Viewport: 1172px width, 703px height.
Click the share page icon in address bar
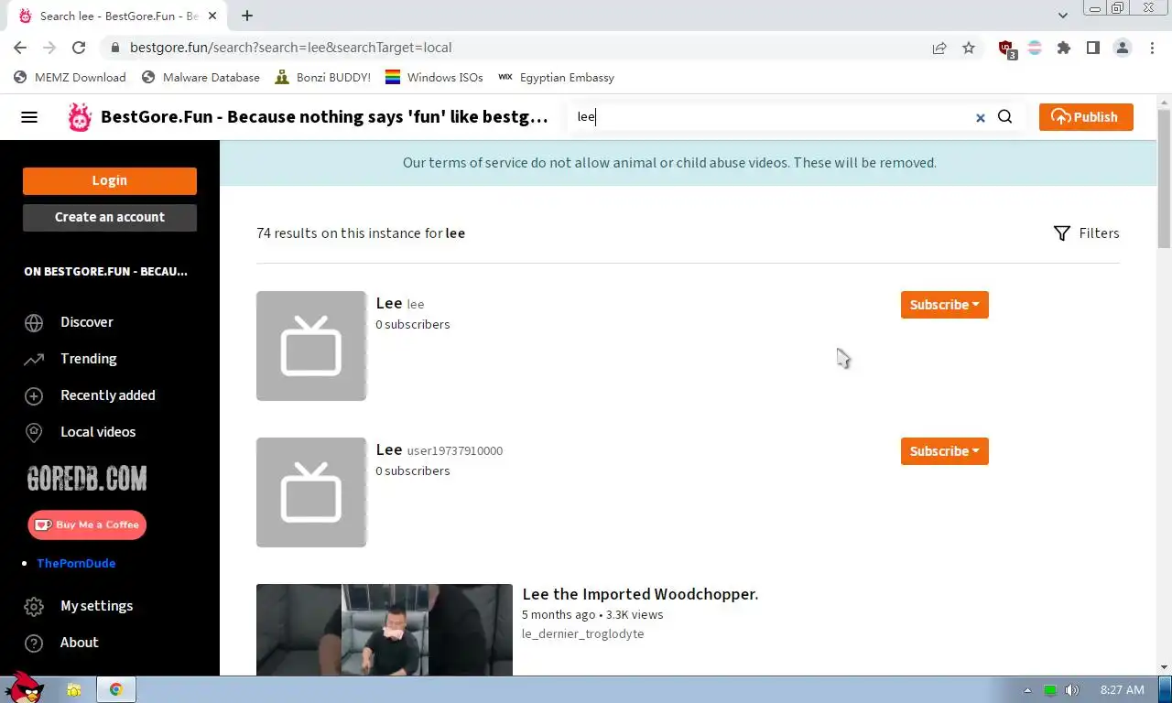939,48
